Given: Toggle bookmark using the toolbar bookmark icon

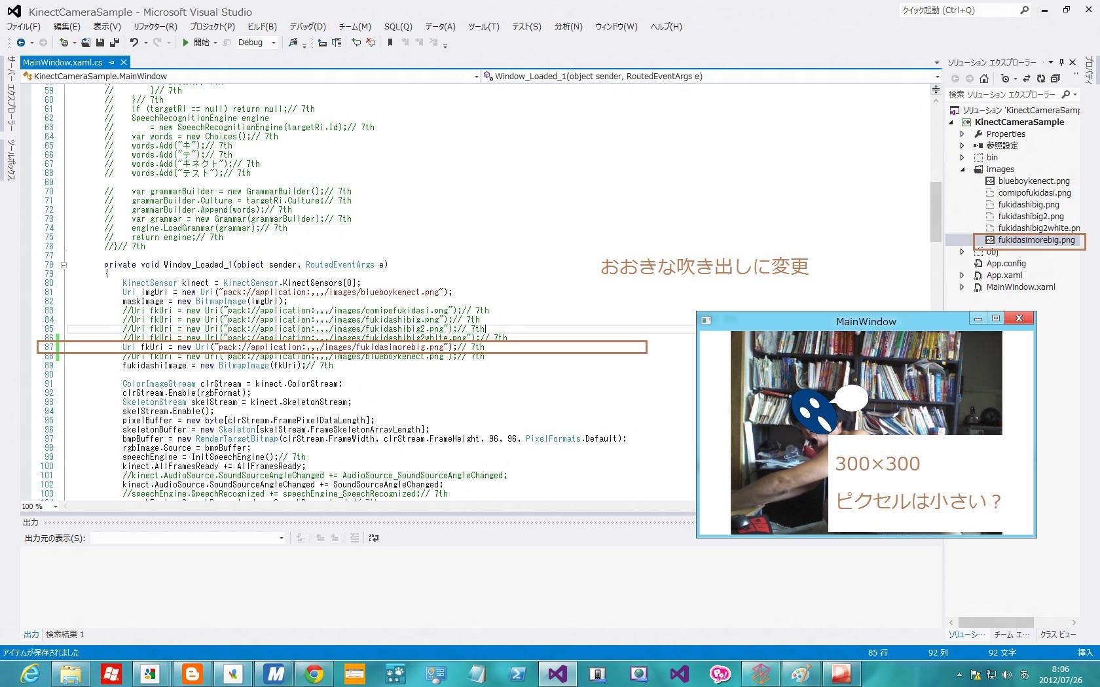Looking at the screenshot, I should [x=390, y=43].
